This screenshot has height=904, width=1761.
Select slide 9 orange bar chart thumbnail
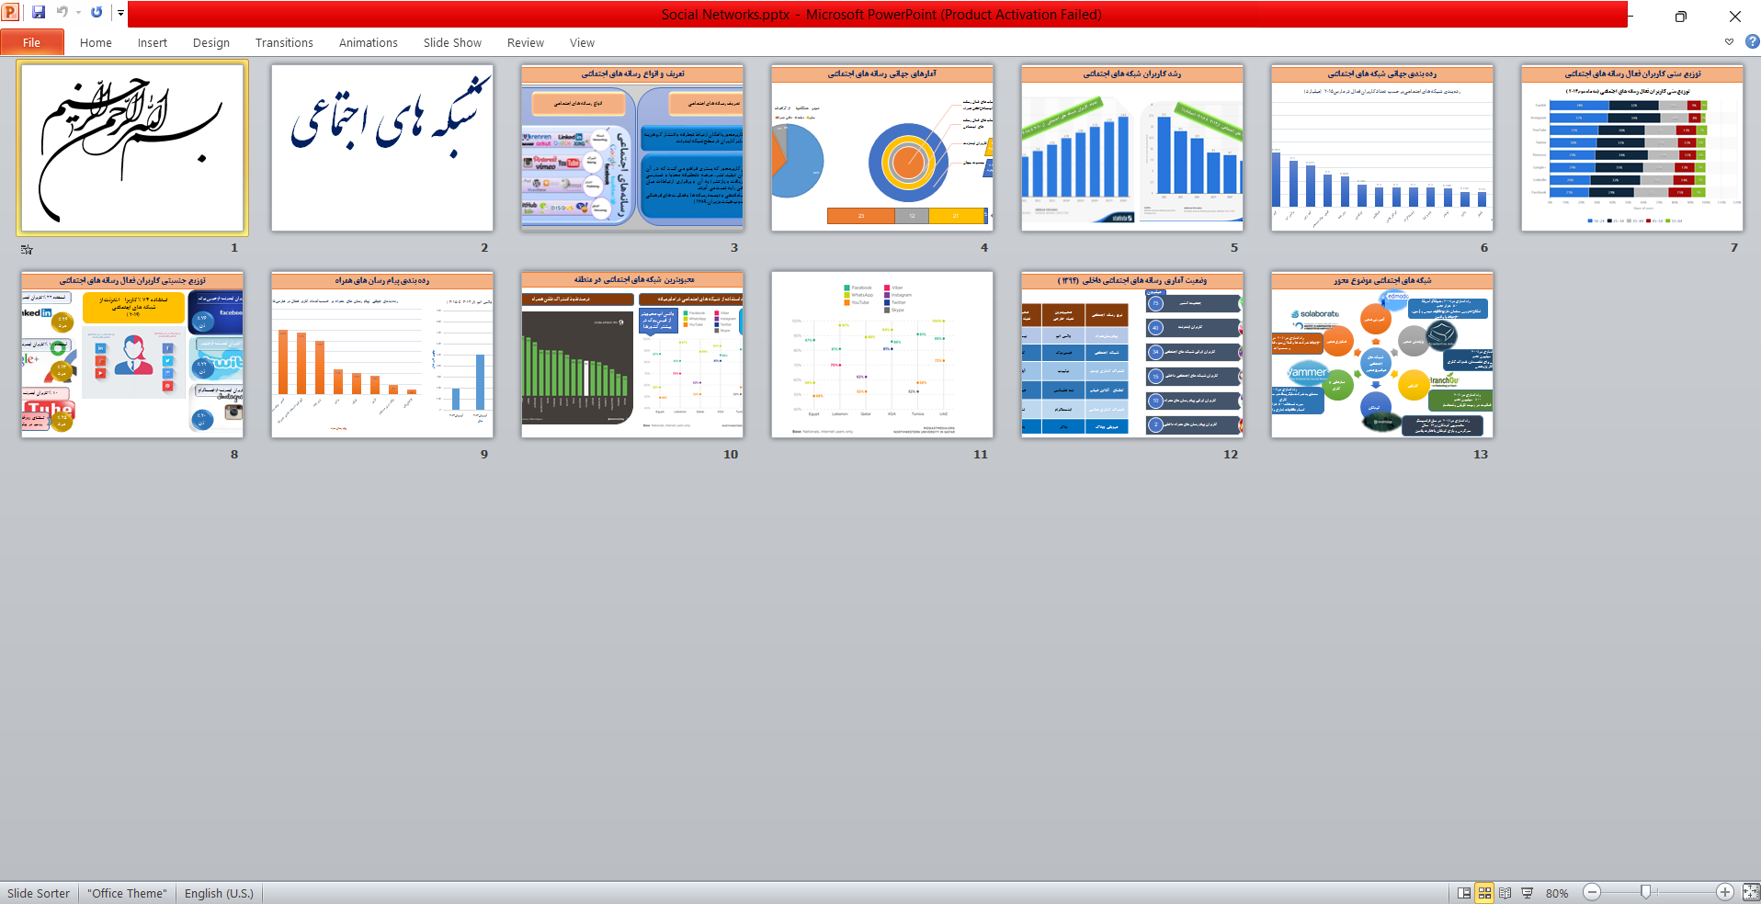(382, 355)
